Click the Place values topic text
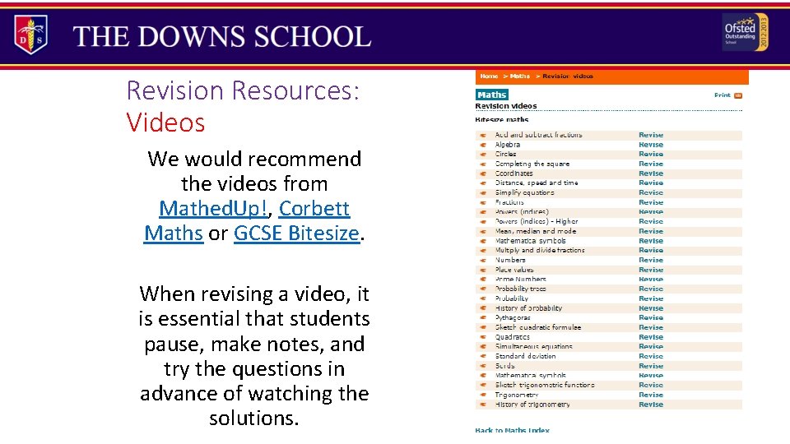The width and height of the screenshot is (790, 444). (x=514, y=270)
